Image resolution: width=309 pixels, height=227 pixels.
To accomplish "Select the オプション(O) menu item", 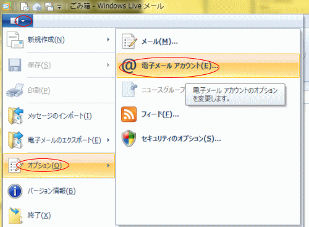I will [x=59, y=166].
